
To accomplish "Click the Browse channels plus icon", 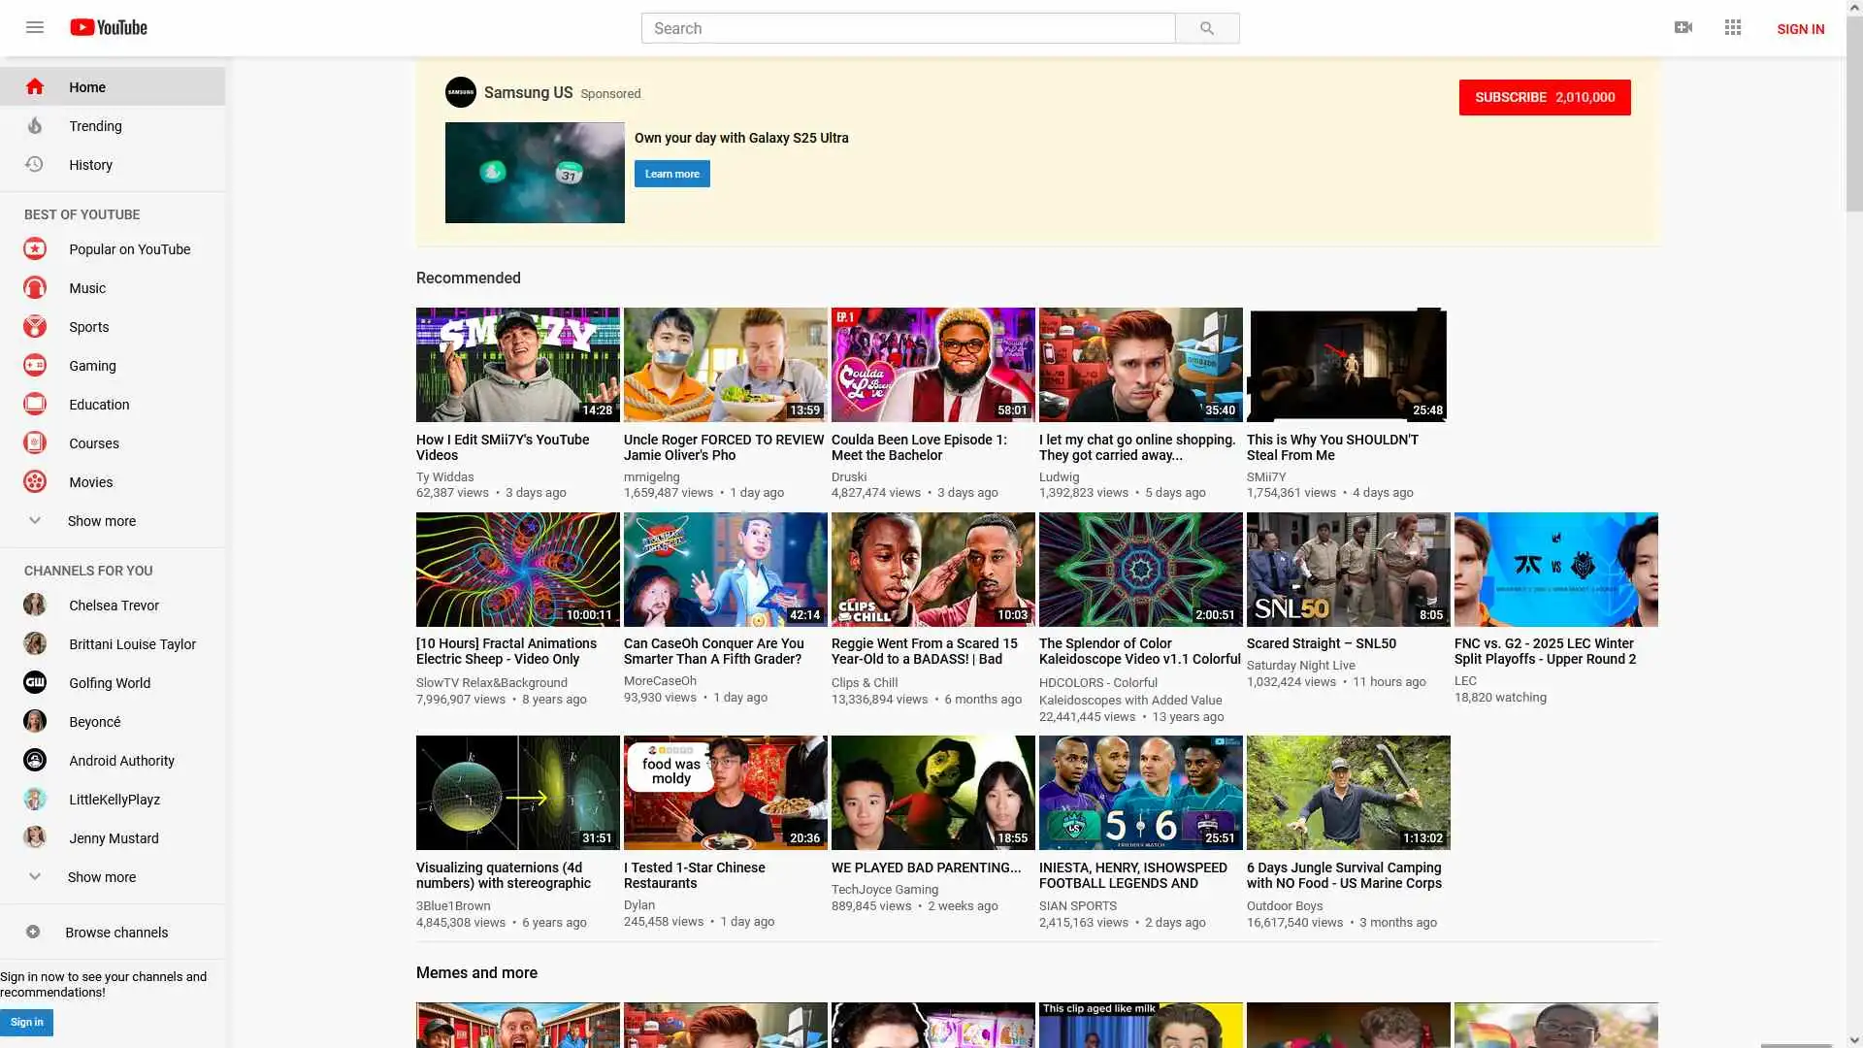I will (x=33, y=932).
